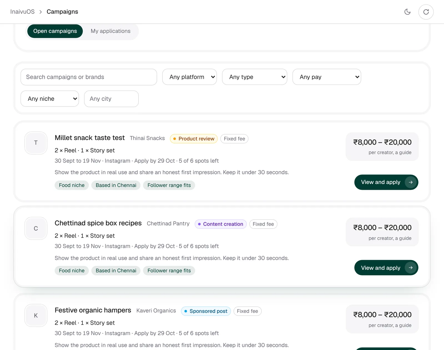Click Fixed fee badge on Festive hampers card
The image size is (444, 350).
pos(248,311)
